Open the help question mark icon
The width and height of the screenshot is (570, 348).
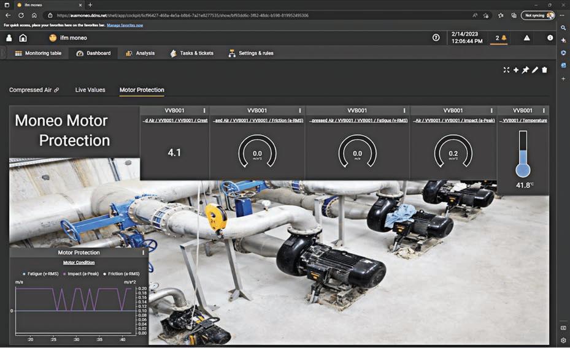point(436,38)
